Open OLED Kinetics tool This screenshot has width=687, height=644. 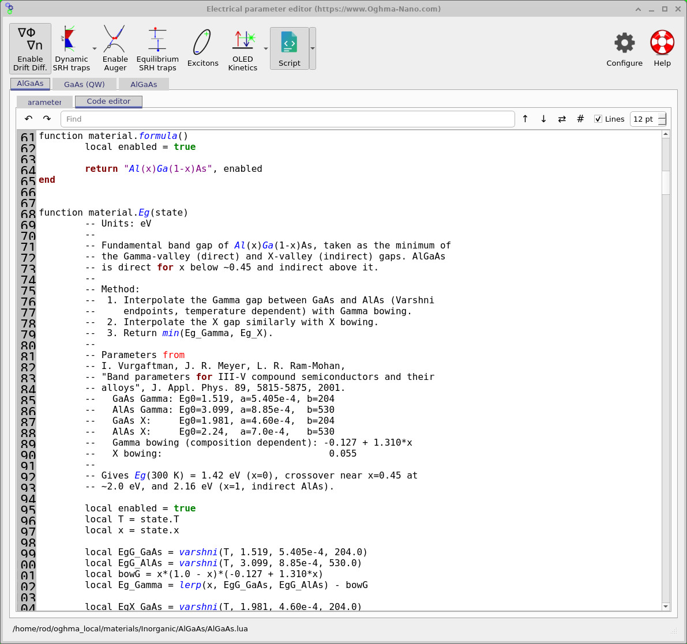click(243, 48)
